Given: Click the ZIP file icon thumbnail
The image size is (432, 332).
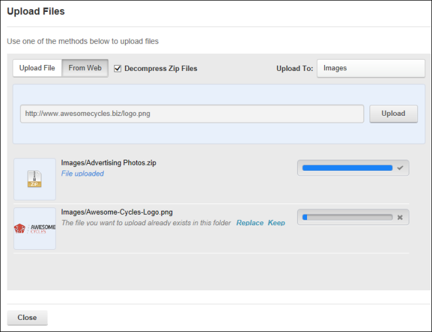Looking at the screenshot, I should click(35, 179).
